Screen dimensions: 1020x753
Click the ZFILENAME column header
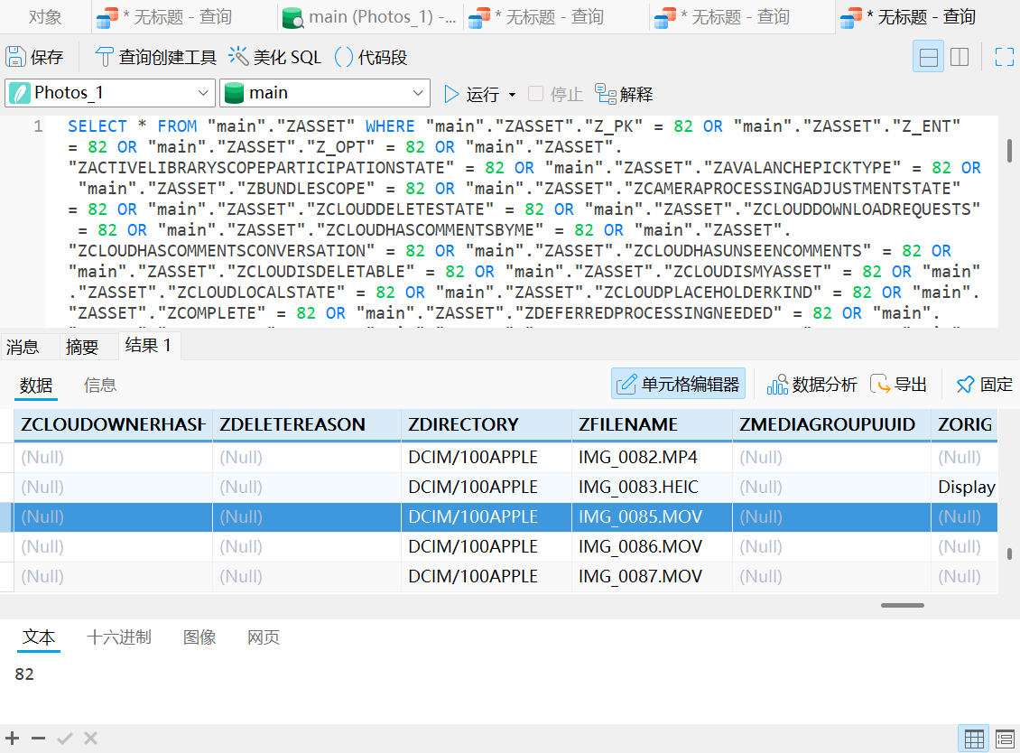pyautogui.click(x=653, y=425)
